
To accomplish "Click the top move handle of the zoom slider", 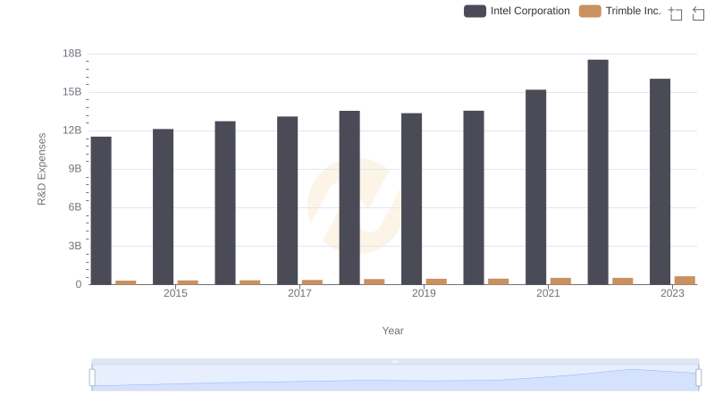I will click(395, 361).
